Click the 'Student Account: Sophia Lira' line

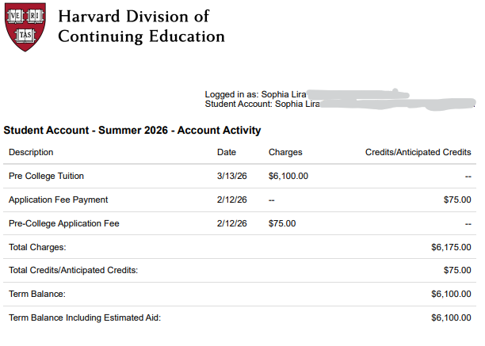pyautogui.click(x=262, y=104)
